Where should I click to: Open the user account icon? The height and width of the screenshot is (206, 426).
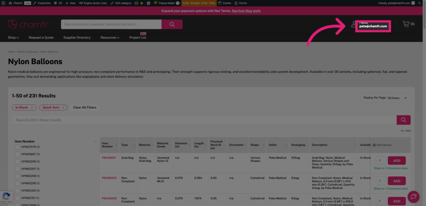pos(354,24)
